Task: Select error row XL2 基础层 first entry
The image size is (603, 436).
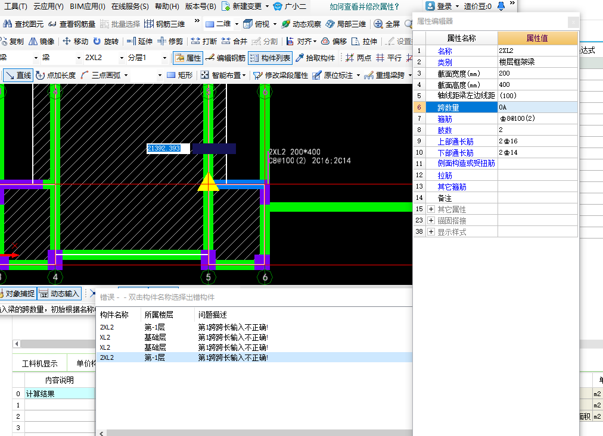Action: click(x=254, y=337)
